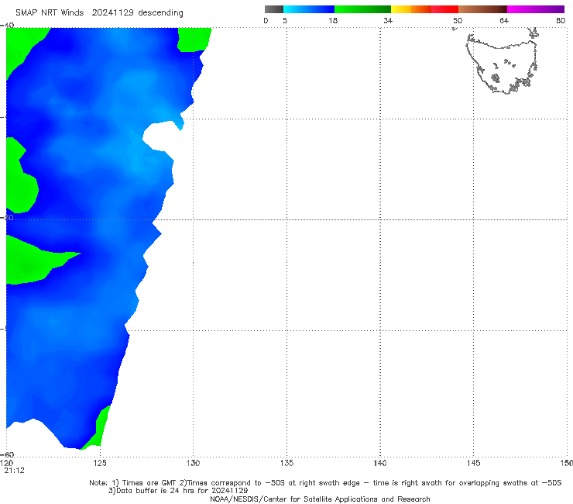Click the color bar label '64'

[504, 20]
